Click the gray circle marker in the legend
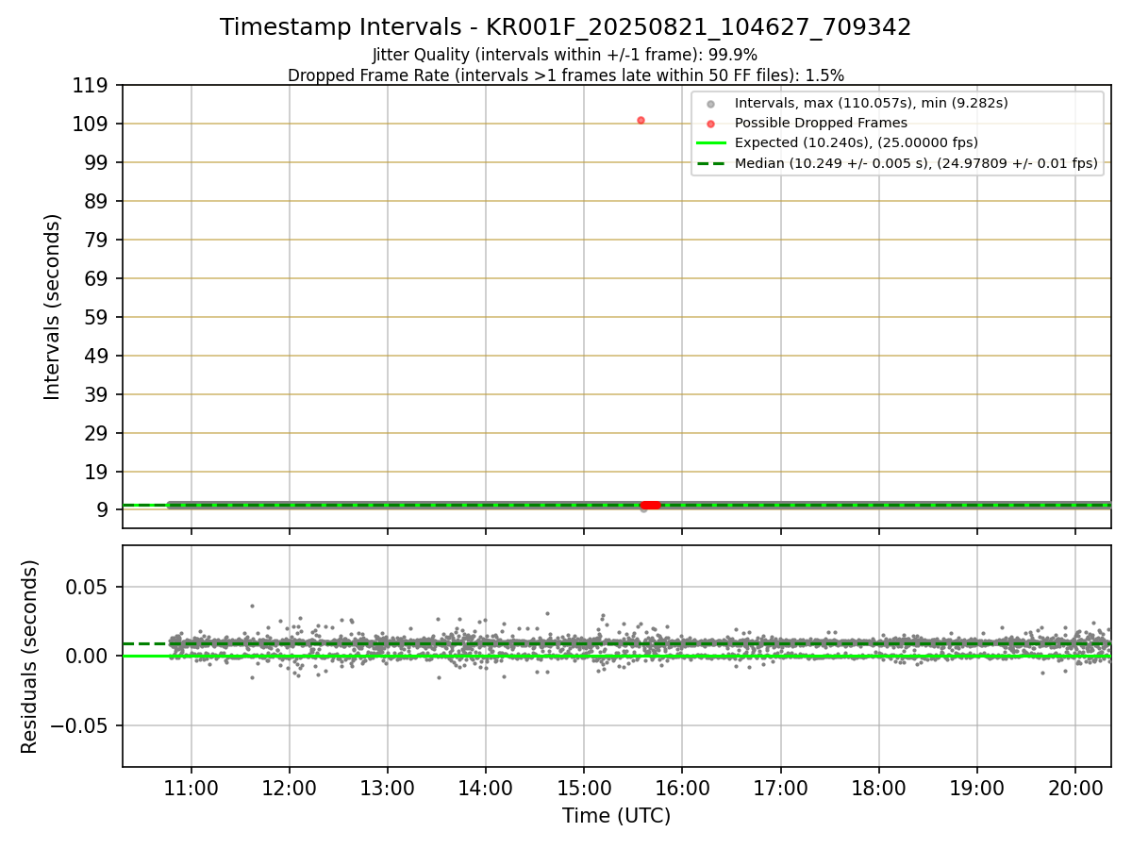The width and height of the screenshot is (1132, 849). click(x=711, y=104)
